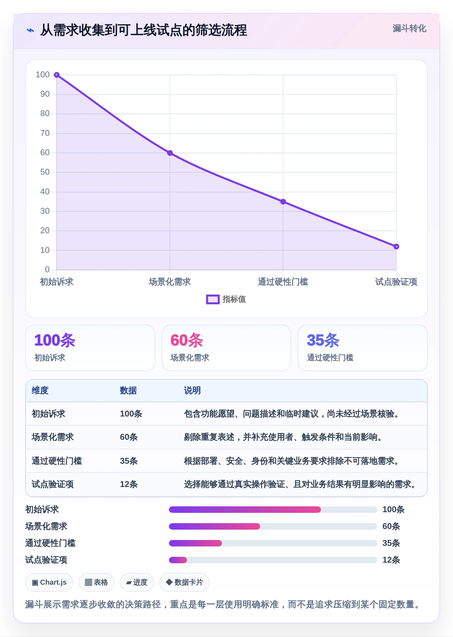Click the 表格 tag chip
The width and height of the screenshot is (453, 637).
(x=96, y=582)
